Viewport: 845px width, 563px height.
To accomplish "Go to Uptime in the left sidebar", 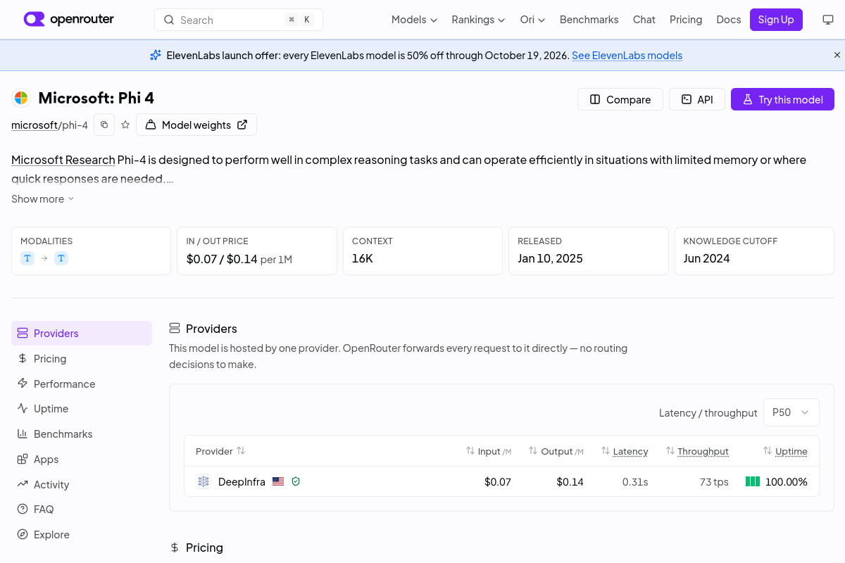I will pyautogui.click(x=82, y=408).
